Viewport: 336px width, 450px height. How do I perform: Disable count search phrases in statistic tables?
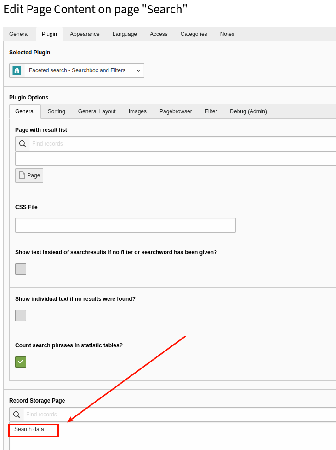tap(20, 362)
